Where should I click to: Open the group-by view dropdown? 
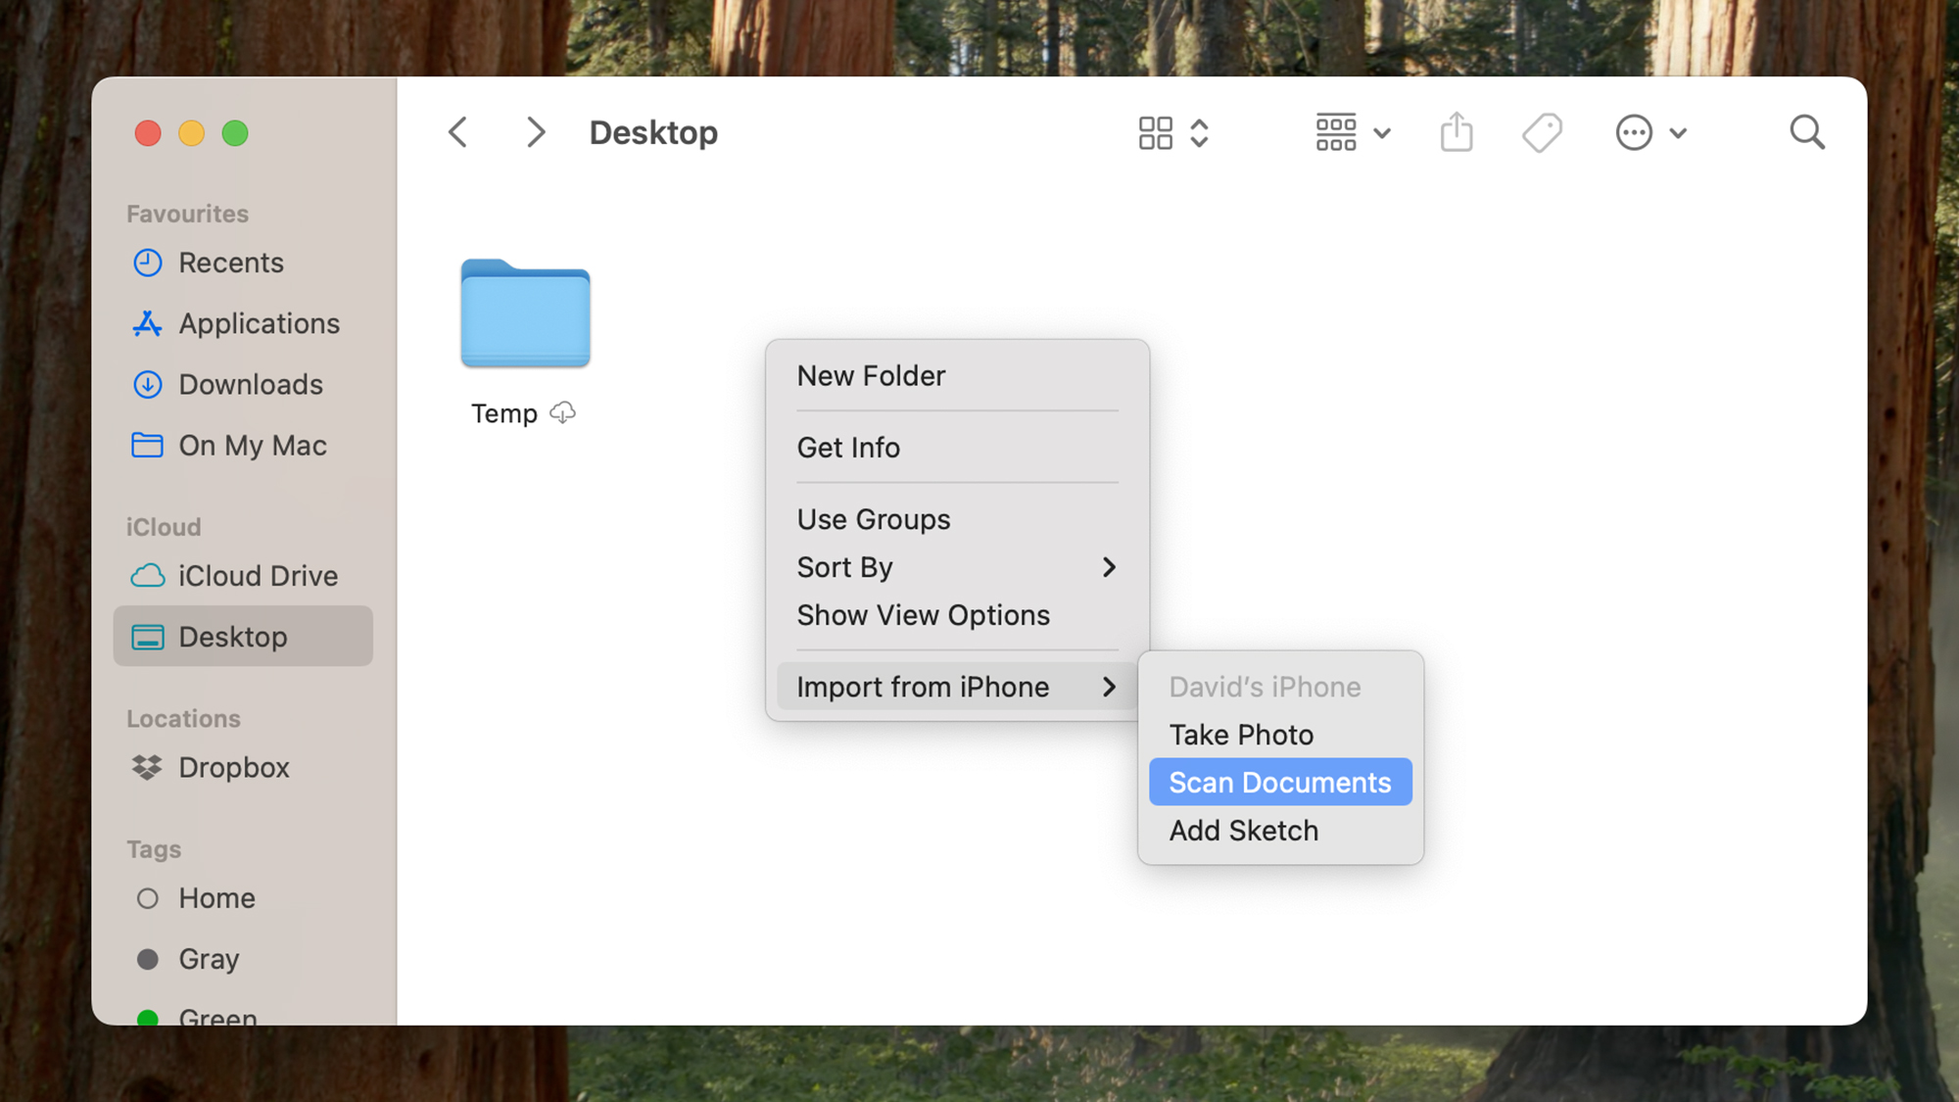1352,132
